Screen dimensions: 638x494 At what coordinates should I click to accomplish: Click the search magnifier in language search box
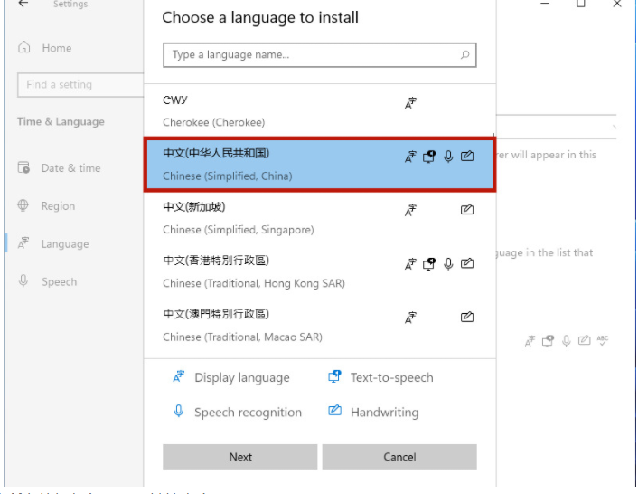pos(464,55)
